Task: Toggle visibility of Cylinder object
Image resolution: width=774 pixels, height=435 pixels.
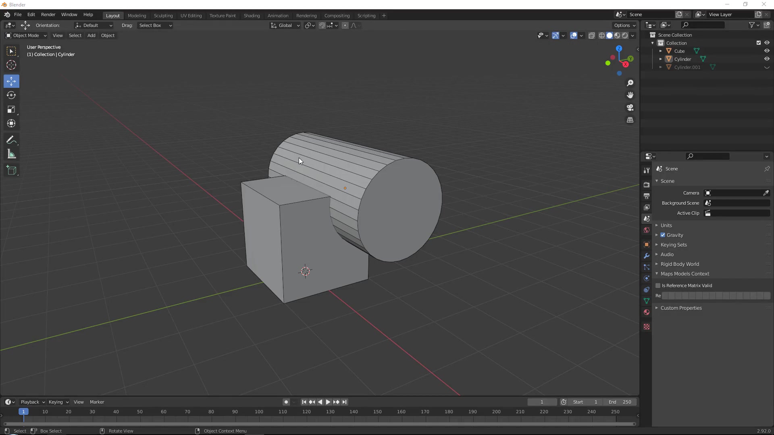Action: 767,59
